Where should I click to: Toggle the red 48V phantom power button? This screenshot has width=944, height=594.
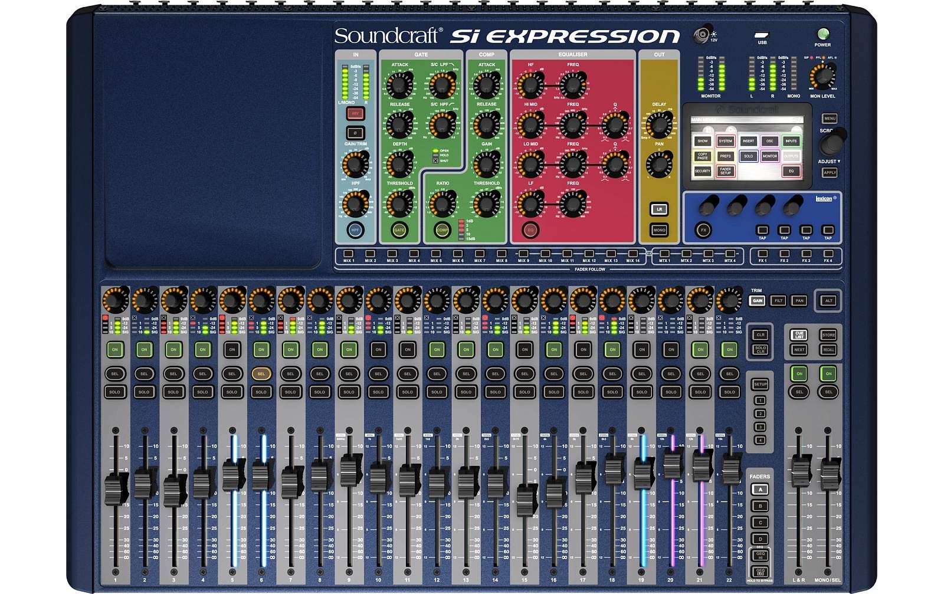point(355,113)
